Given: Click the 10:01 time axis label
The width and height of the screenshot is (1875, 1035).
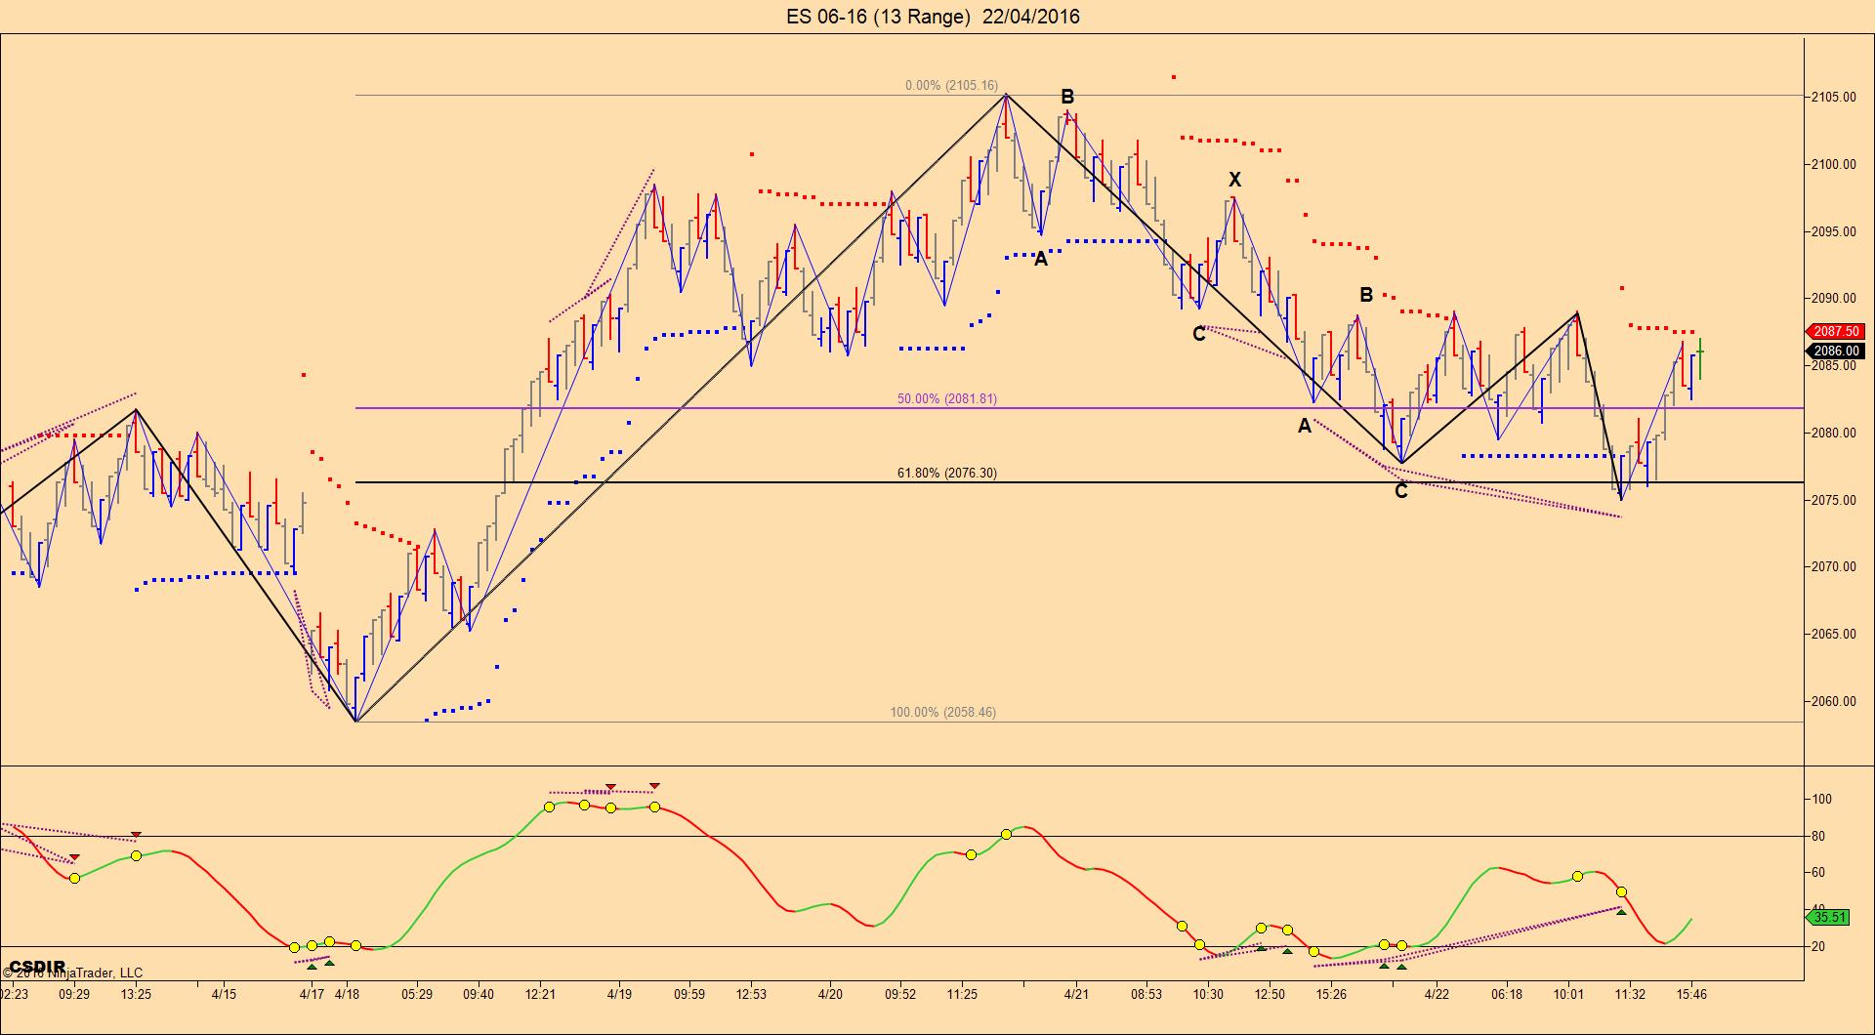Looking at the screenshot, I should point(1568,995).
